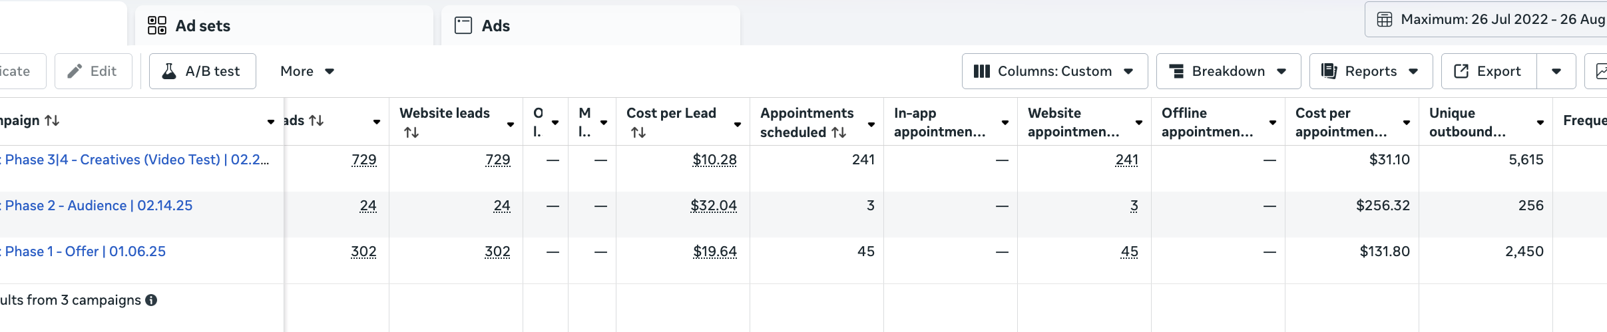This screenshot has width=1607, height=332.
Task: Open the Export options arrow
Action: click(1556, 71)
